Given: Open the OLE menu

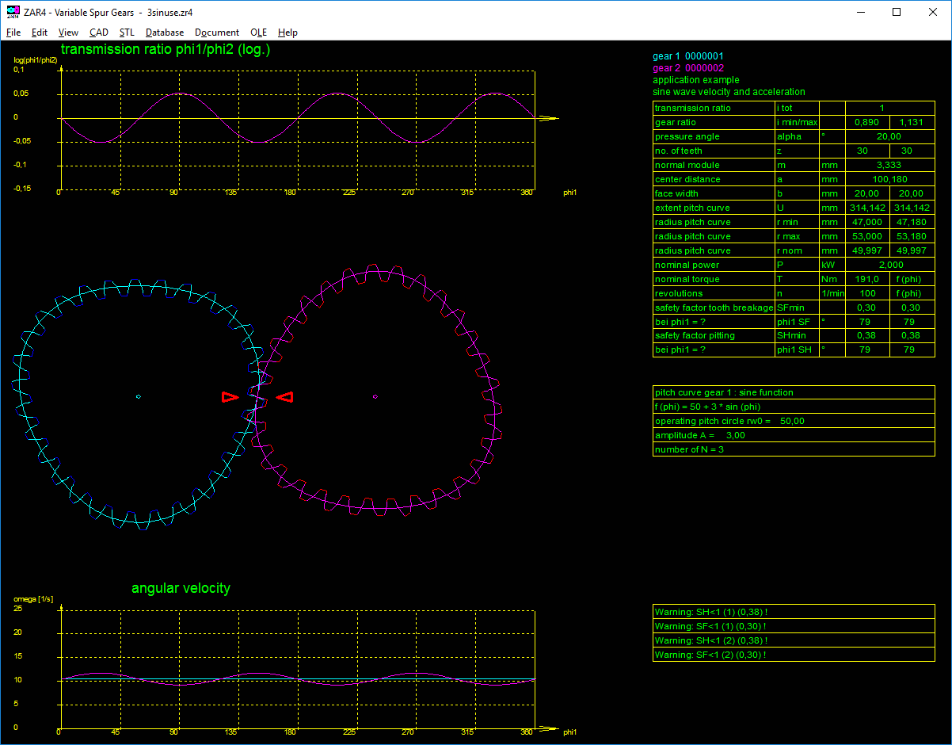Looking at the screenshot, I should pyautogui.click(x=258, y=32).
